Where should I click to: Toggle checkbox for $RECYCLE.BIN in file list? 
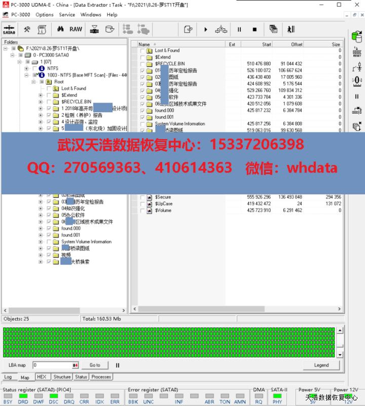142,64
